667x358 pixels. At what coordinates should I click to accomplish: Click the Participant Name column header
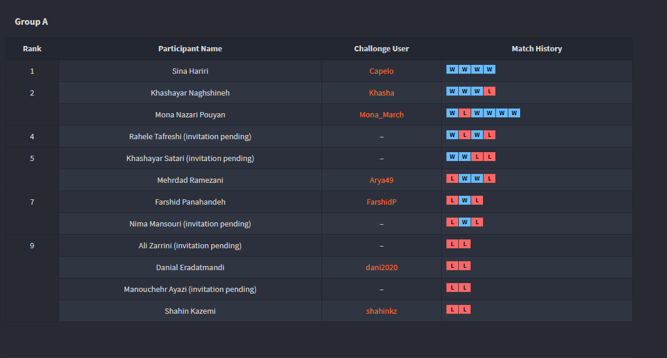[x=190, y=49]
